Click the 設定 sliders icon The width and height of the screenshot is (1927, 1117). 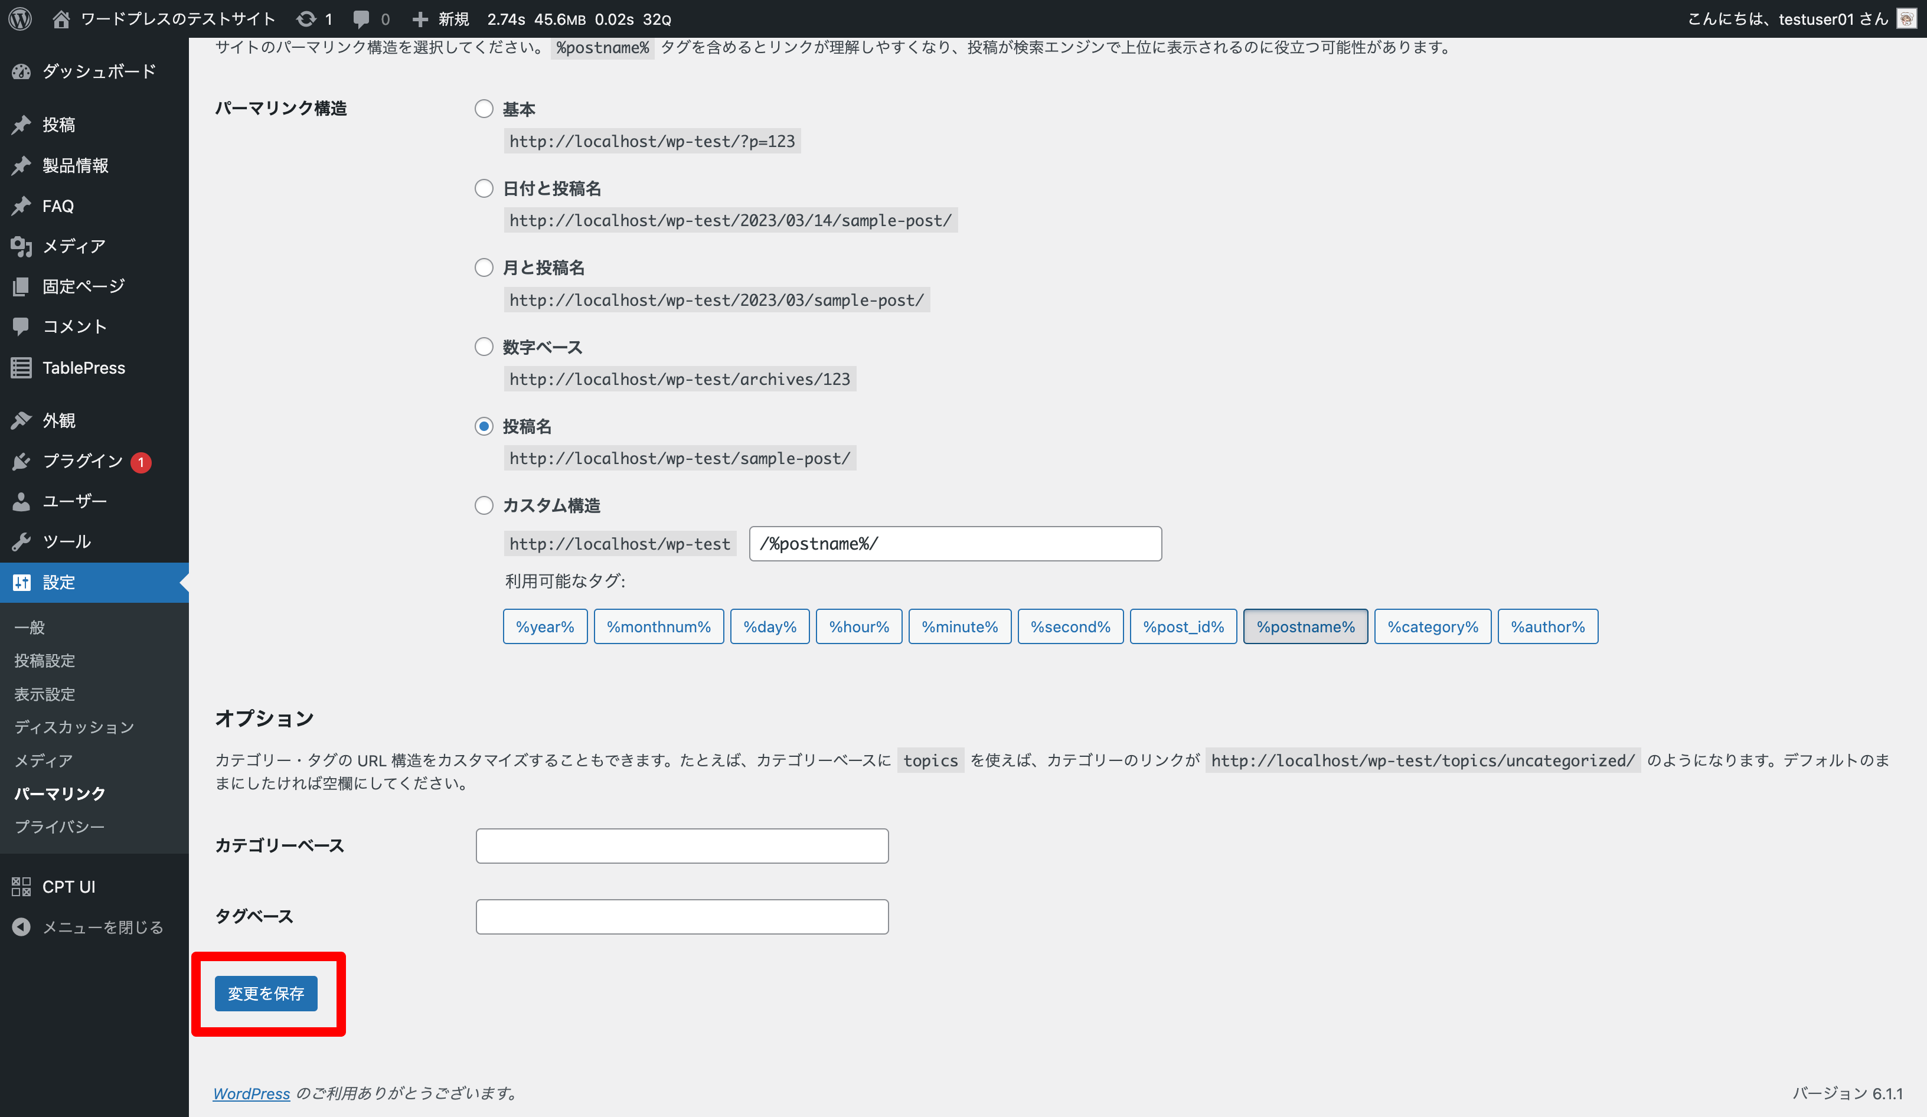click(21, 583)
